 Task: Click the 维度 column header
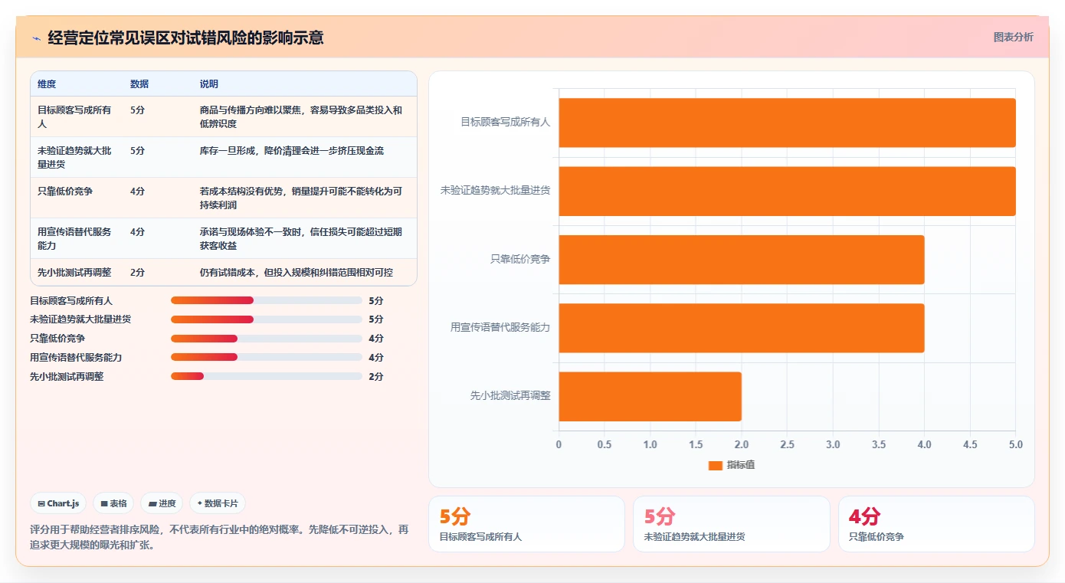coord(47,84)
